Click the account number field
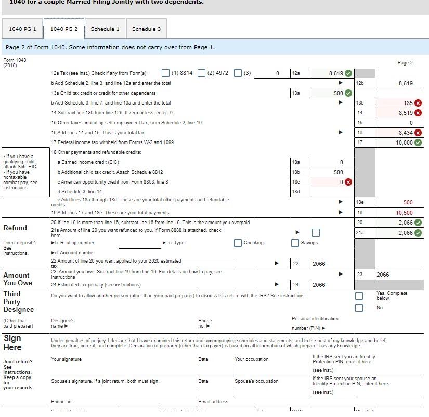429x417 pixels. [176, 253]
